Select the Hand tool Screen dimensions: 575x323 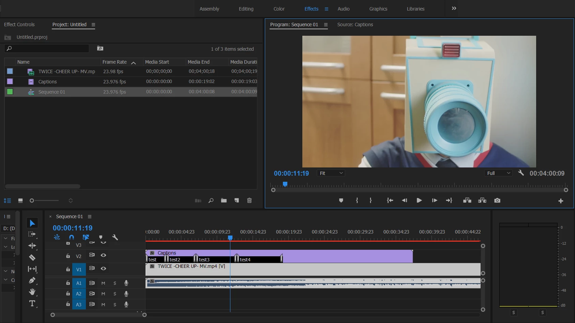(x=32, y=292)
